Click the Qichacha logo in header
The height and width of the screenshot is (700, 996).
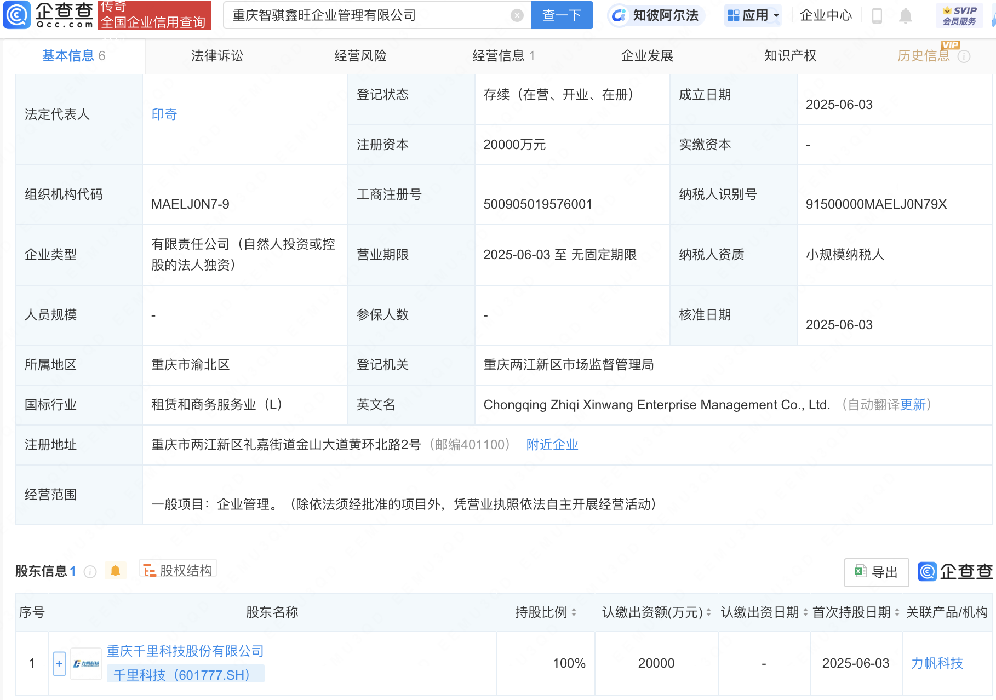point(48,15)
